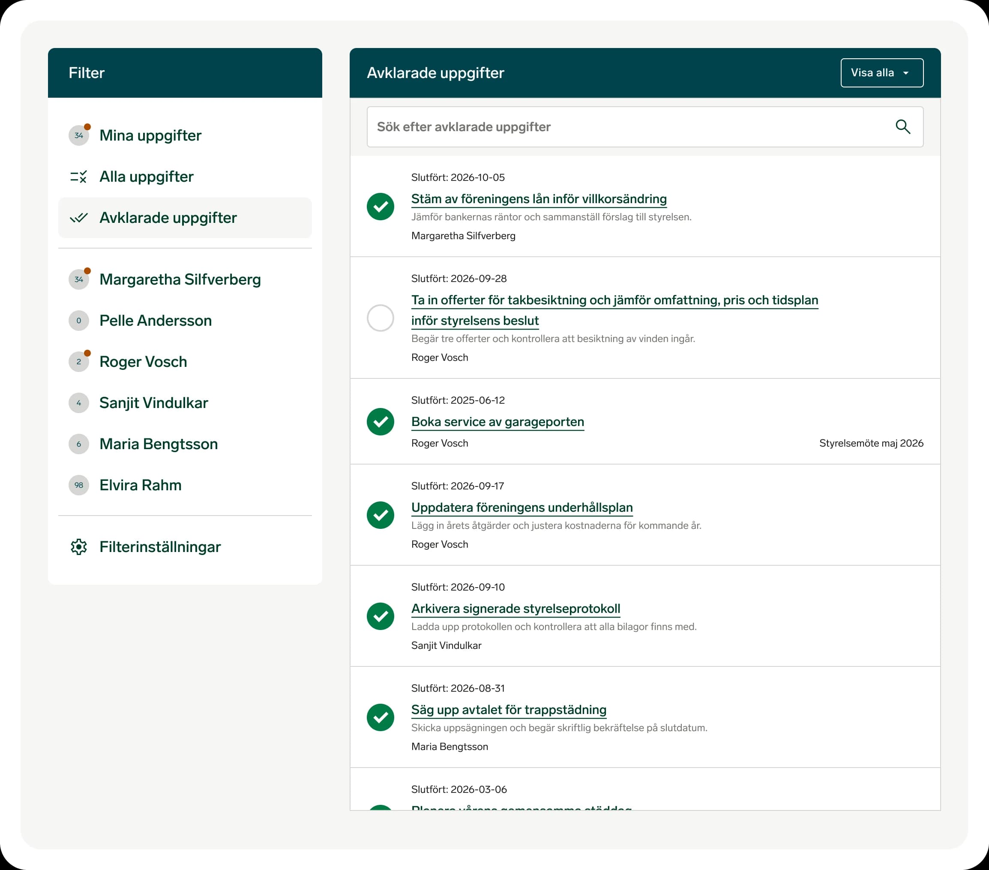This screenshot has height=870, width=989.
Task: Click the 6 badge beside Maria Bengtsson
Action: 78,444
